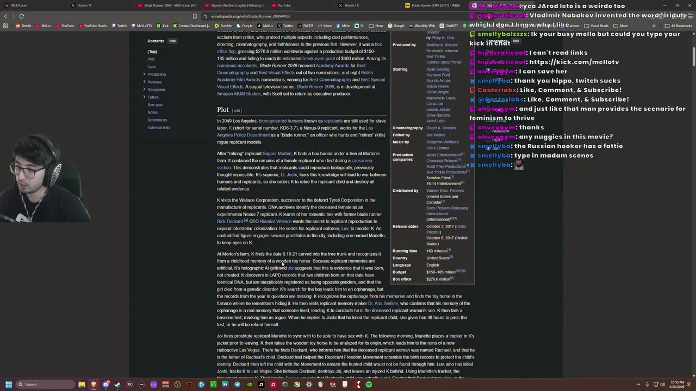Open the apps grid icon in bookmarks bar
This screenshot has width=696, height=391.
pyautogui.click(x=5, y=26)
